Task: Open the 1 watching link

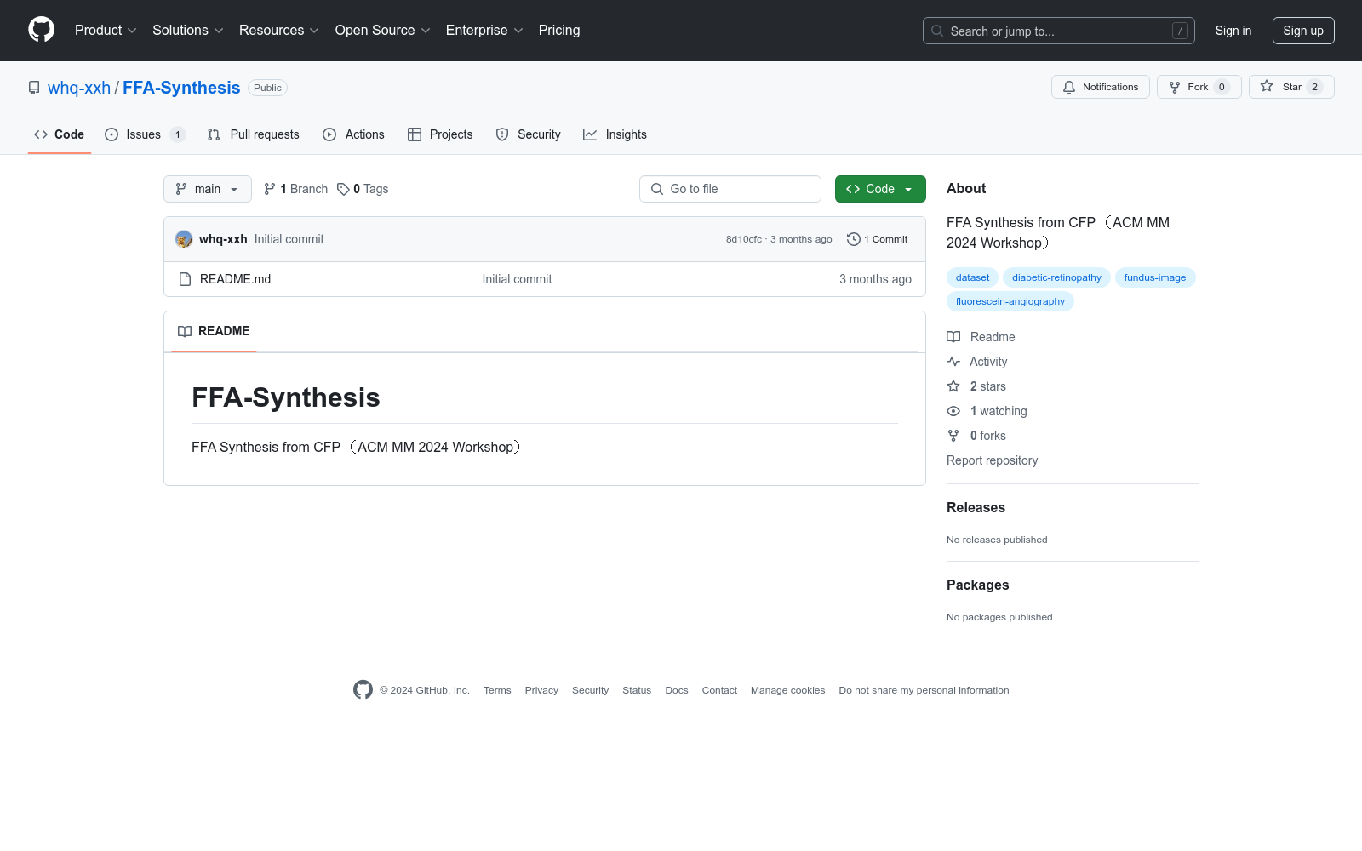Action: [987, 411]
